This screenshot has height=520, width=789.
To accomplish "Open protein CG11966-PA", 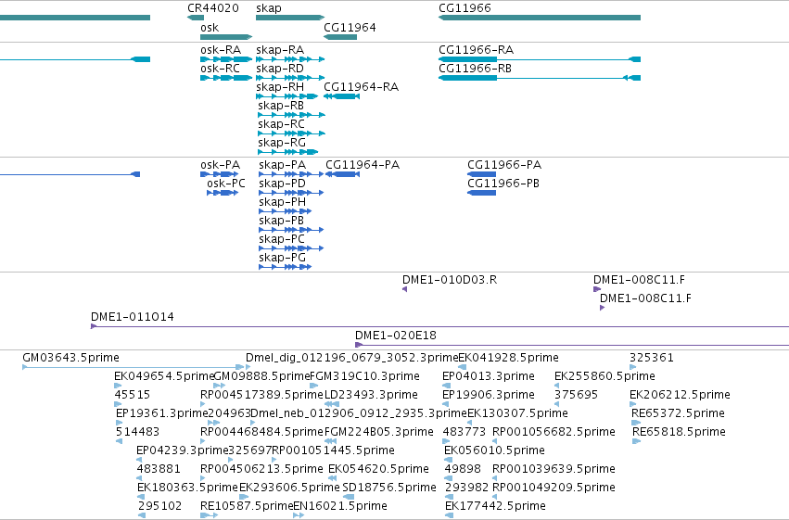I will (504, 165).
